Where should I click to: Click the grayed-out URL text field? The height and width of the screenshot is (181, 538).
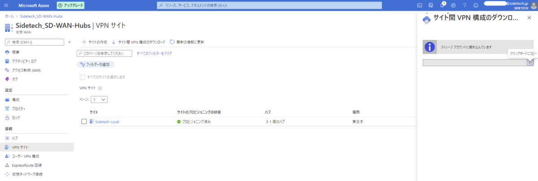[475, 63]
